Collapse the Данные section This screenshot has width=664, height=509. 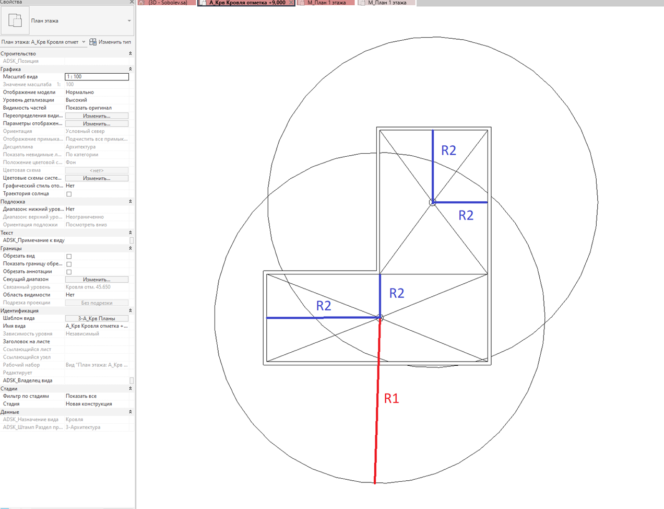pos(131,412)
